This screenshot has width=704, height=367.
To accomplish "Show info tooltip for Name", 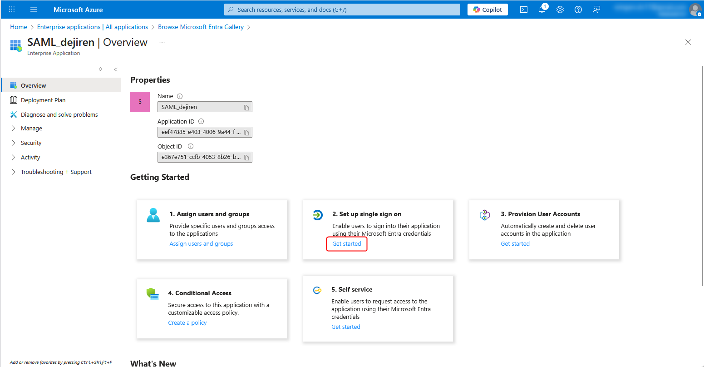I will [x=180, y=96].
